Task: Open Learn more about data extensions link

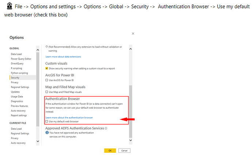Action: 63,57
